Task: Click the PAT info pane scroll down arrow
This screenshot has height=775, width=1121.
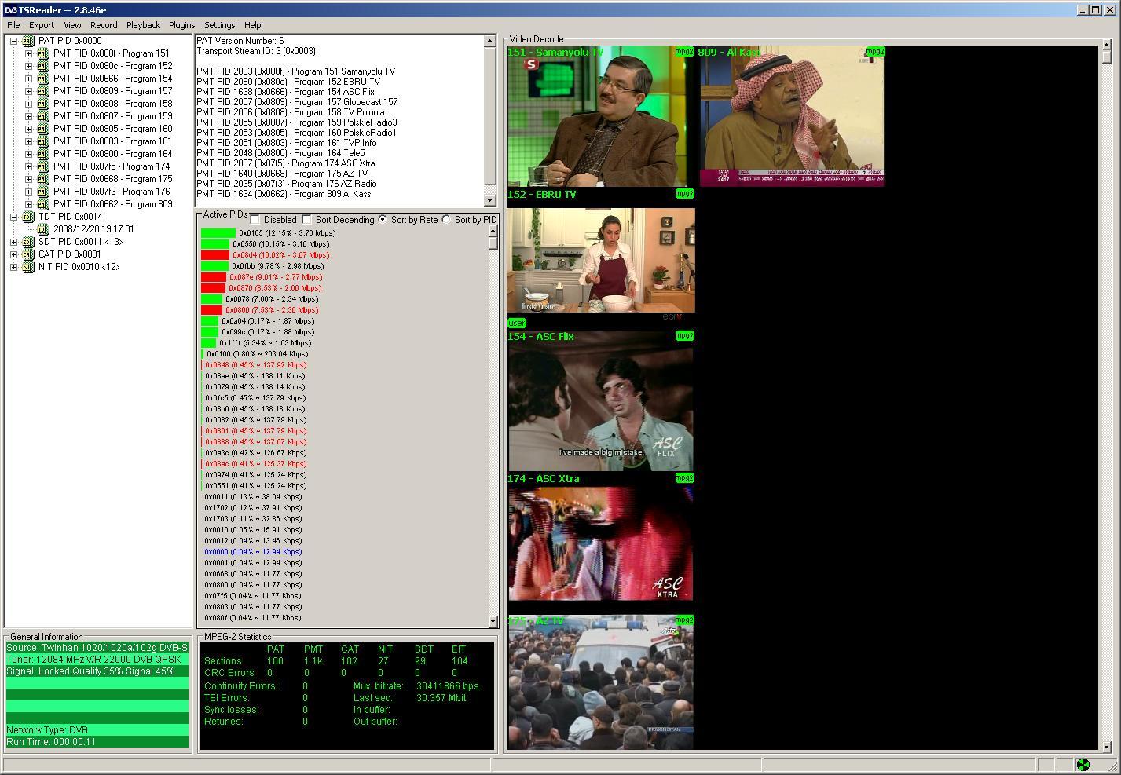Action: coord(490,200)
